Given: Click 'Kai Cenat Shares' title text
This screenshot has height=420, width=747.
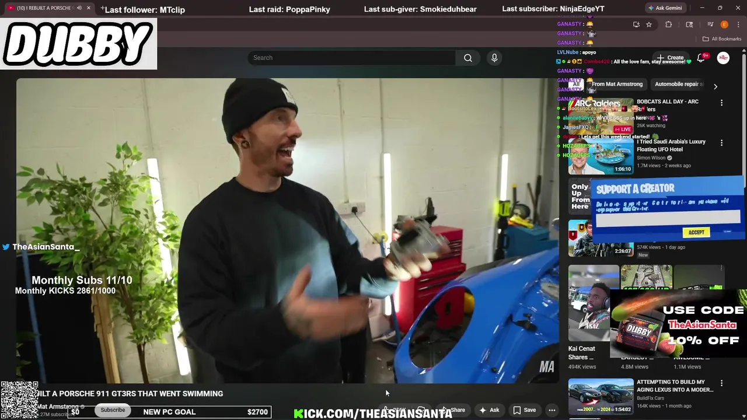Looking at the screenshot, I should coord(582,353).
